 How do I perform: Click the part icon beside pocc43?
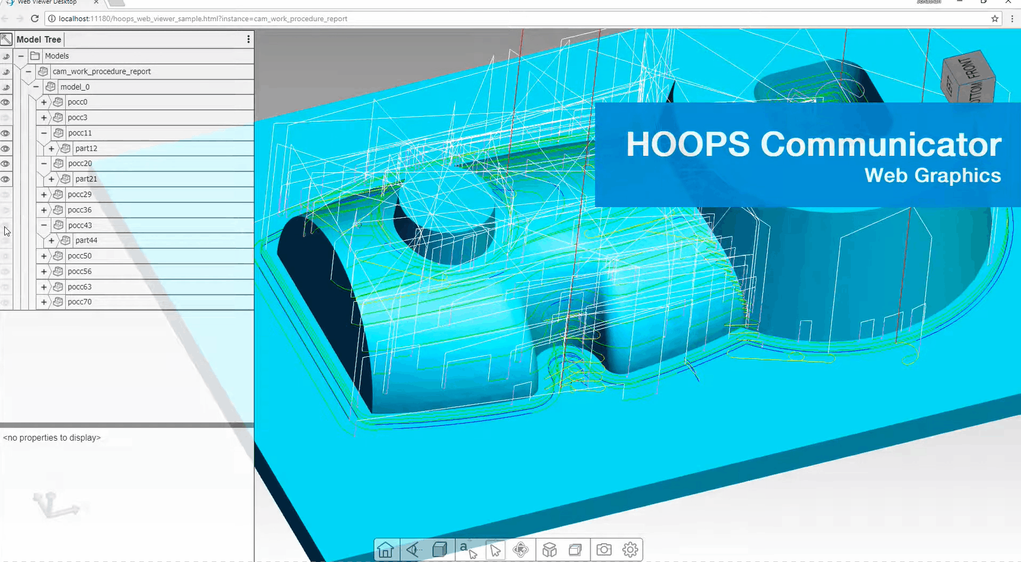click(x=59, y=225)
